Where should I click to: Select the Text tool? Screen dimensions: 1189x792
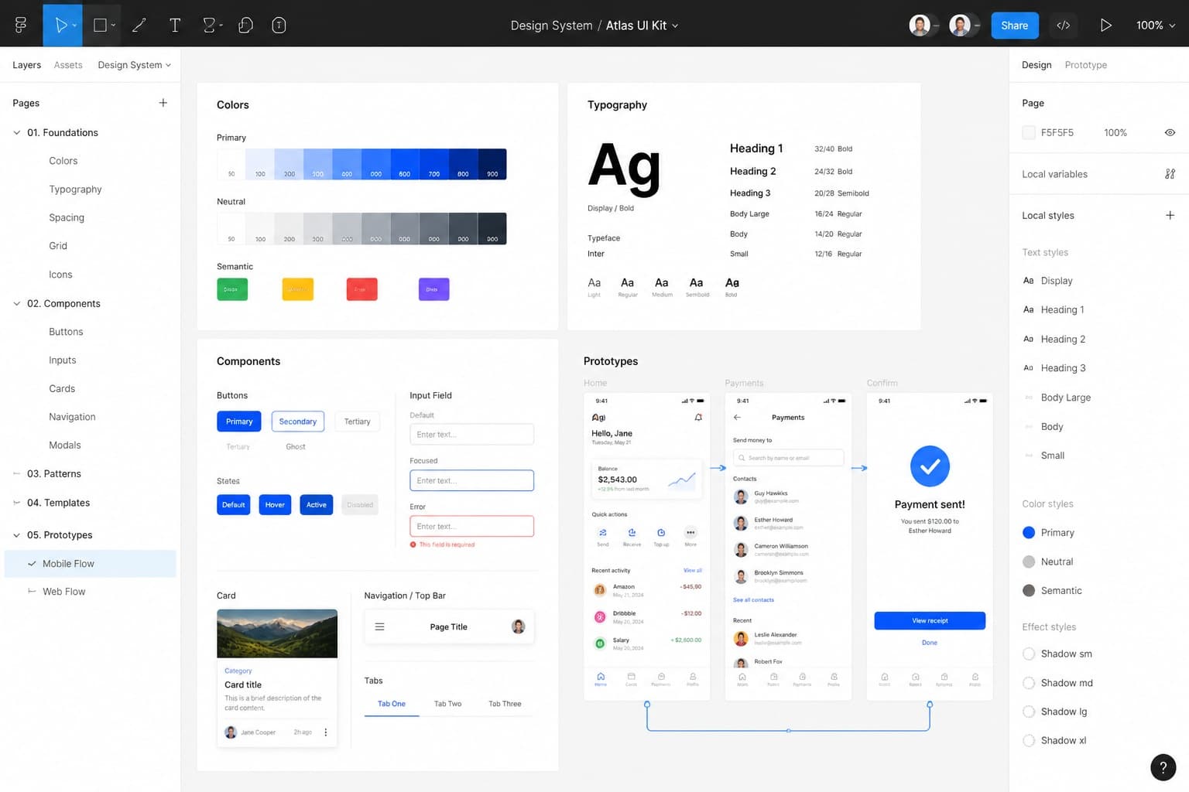click(175, 26)
